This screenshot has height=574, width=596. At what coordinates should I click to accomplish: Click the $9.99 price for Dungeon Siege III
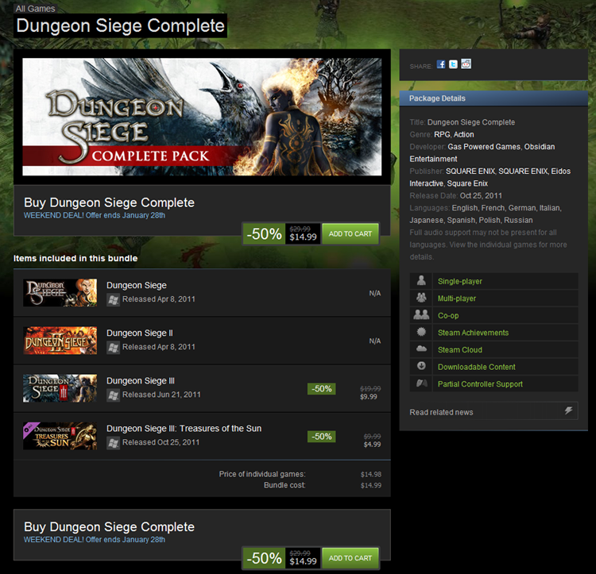pos(368,397)
